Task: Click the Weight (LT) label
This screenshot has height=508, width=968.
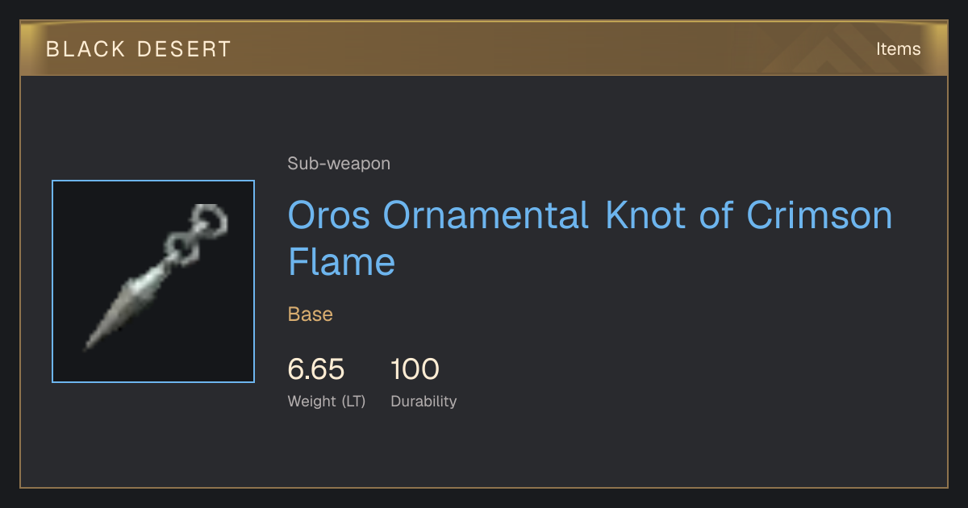Action: 327,402
